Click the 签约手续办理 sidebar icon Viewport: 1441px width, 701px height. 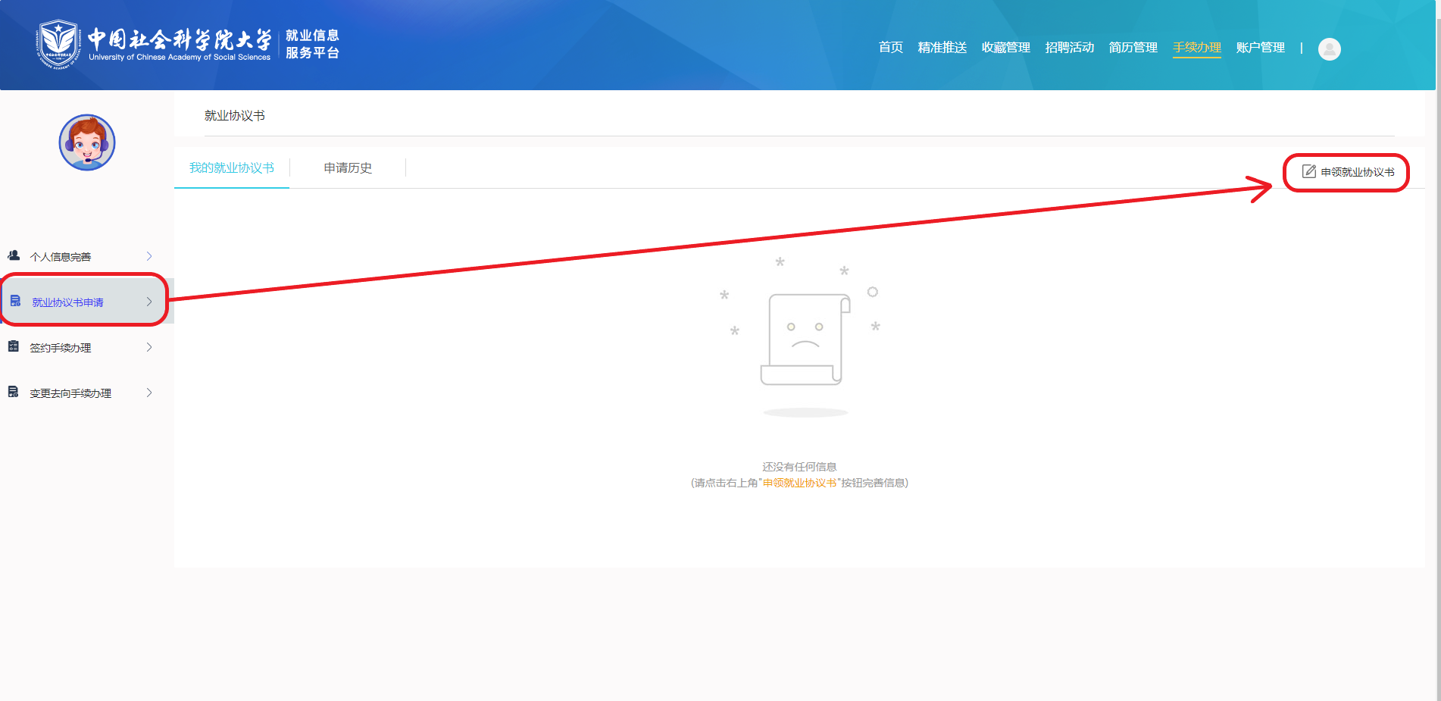point(14,347)
